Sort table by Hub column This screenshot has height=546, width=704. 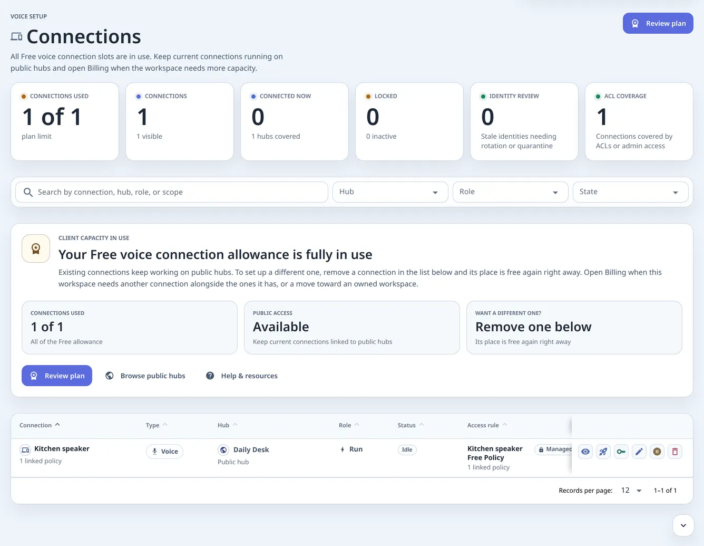pyautogui.click(x=228, y=425)
